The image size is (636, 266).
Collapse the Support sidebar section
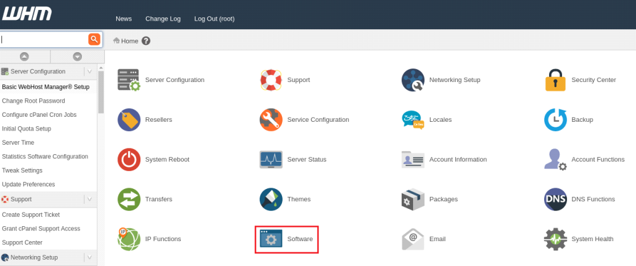click(89, 199)
